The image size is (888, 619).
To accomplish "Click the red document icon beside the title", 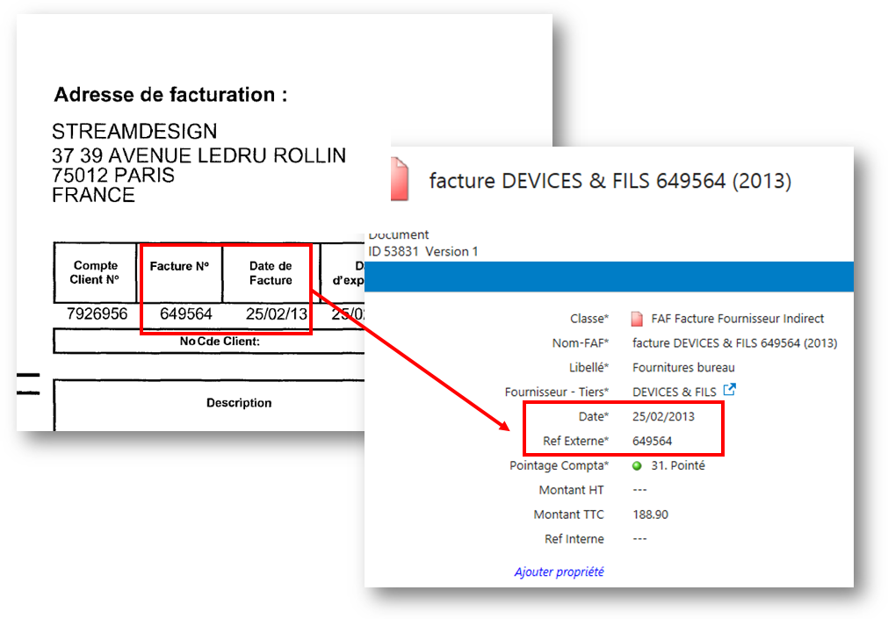I will pos(400,178).
